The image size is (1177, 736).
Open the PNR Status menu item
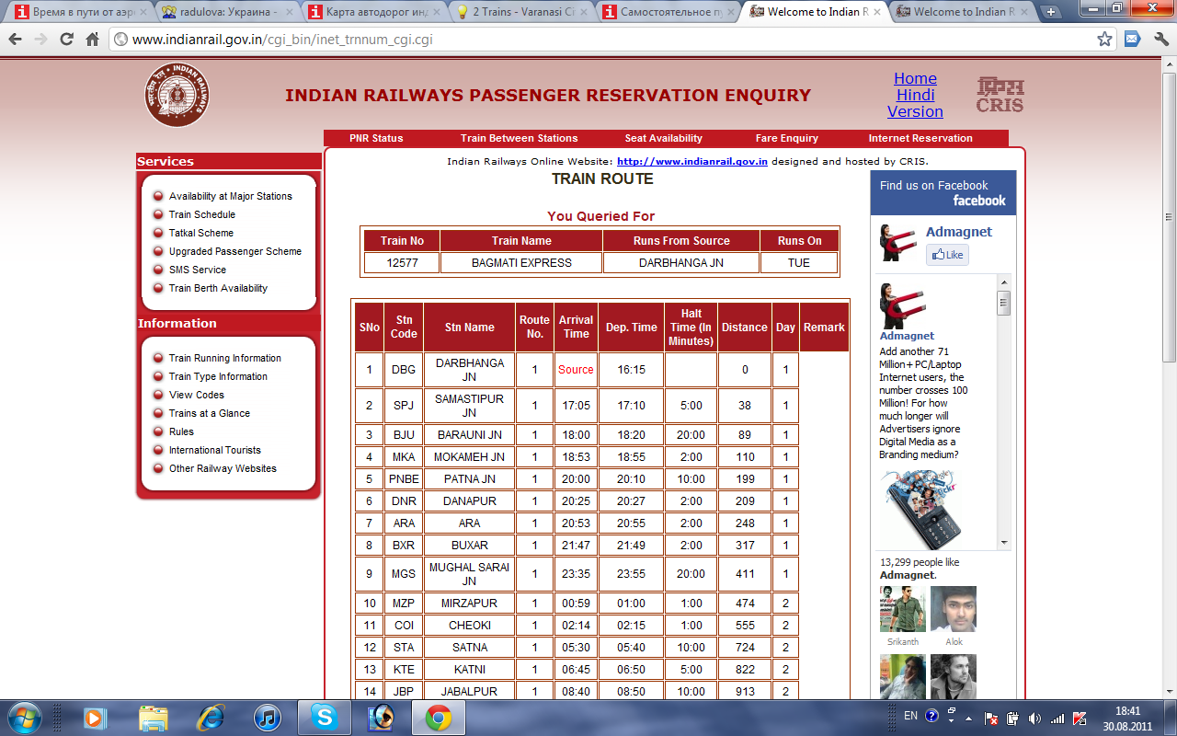click(x=376, y=138)
